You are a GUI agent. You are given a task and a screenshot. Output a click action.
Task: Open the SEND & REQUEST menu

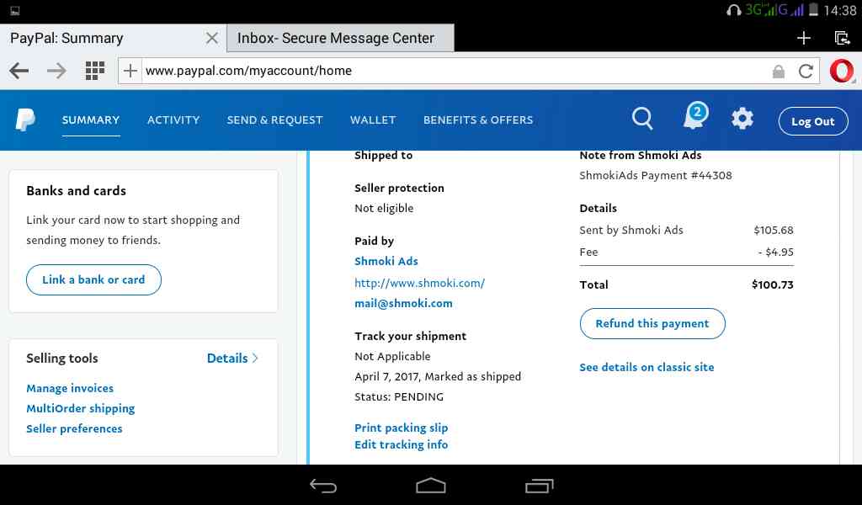coord(275,120)
